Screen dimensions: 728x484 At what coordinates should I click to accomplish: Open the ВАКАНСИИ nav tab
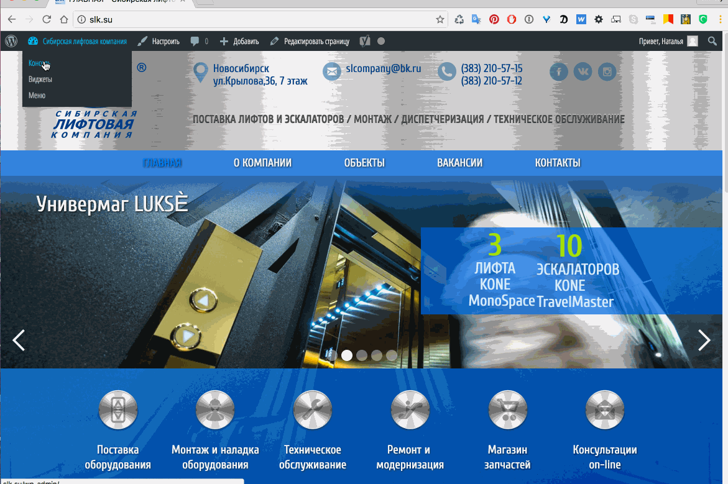coord(459,163)
